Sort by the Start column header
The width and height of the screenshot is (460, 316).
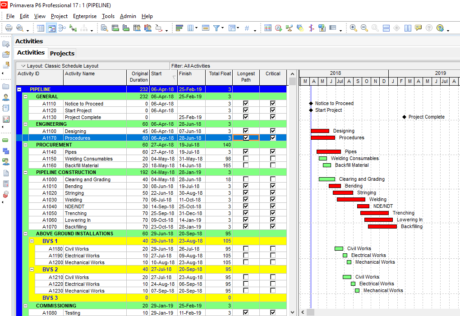pos(163,77)
